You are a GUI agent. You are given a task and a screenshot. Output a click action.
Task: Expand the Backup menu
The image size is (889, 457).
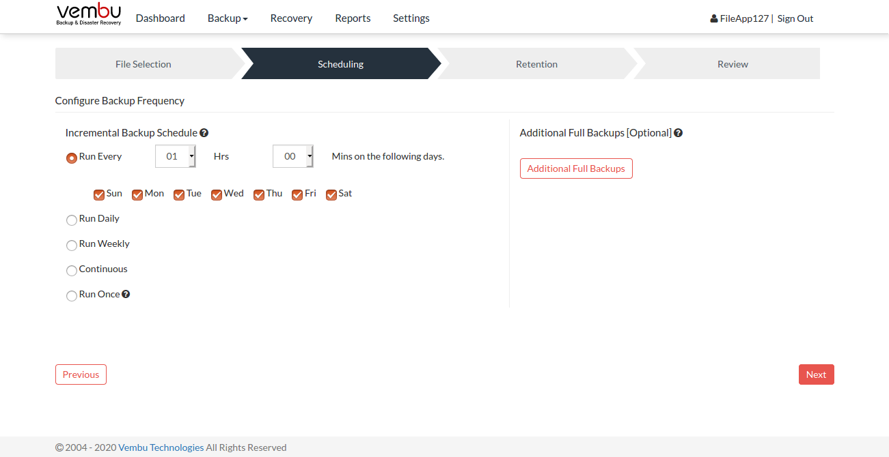(228, 18)
